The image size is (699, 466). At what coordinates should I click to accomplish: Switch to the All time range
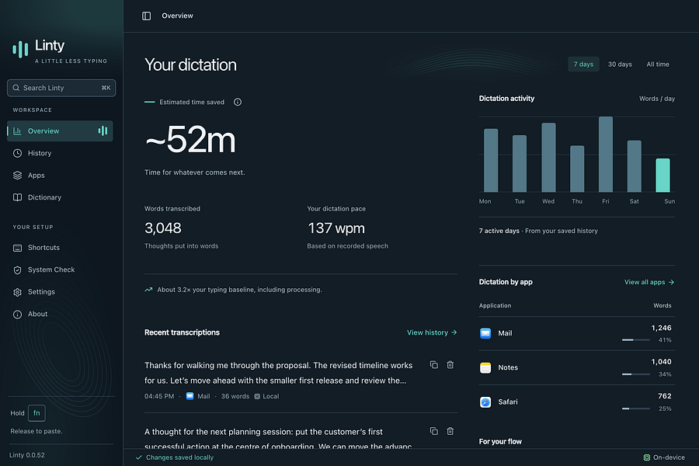coord(658,64)
